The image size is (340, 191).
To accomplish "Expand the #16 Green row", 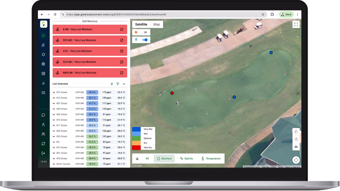I will [x=54, y=98].
